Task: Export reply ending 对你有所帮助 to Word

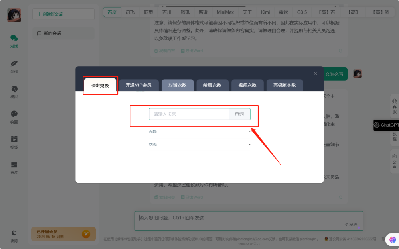Action: tap(192, 197)
